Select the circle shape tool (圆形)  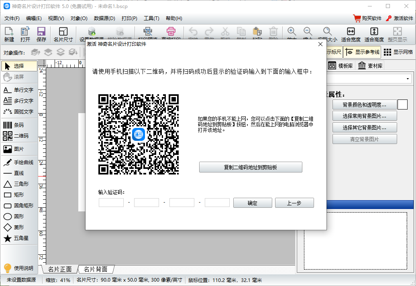click(x=19, y=217)
